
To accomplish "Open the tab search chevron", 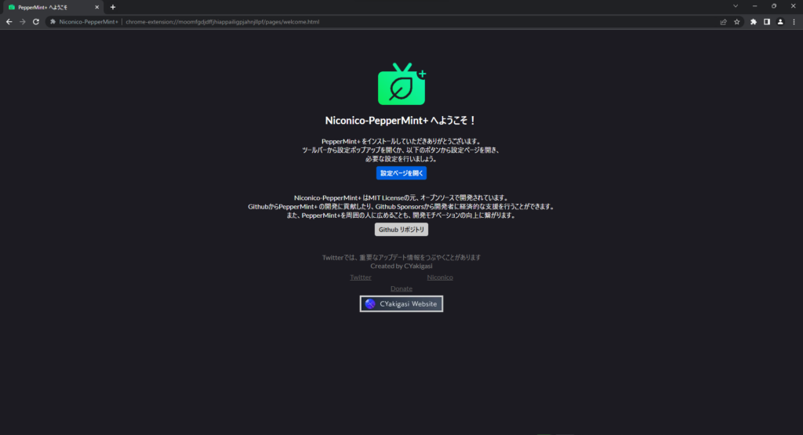I will (x=736, y=6).
